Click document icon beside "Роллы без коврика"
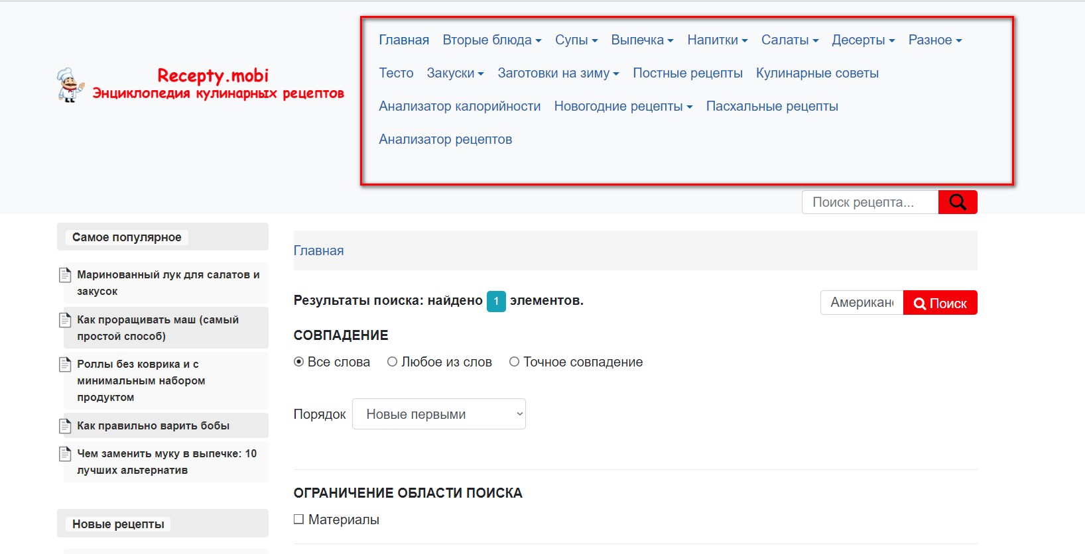This screenshot has height=554, width=1085. click(65, 364)
